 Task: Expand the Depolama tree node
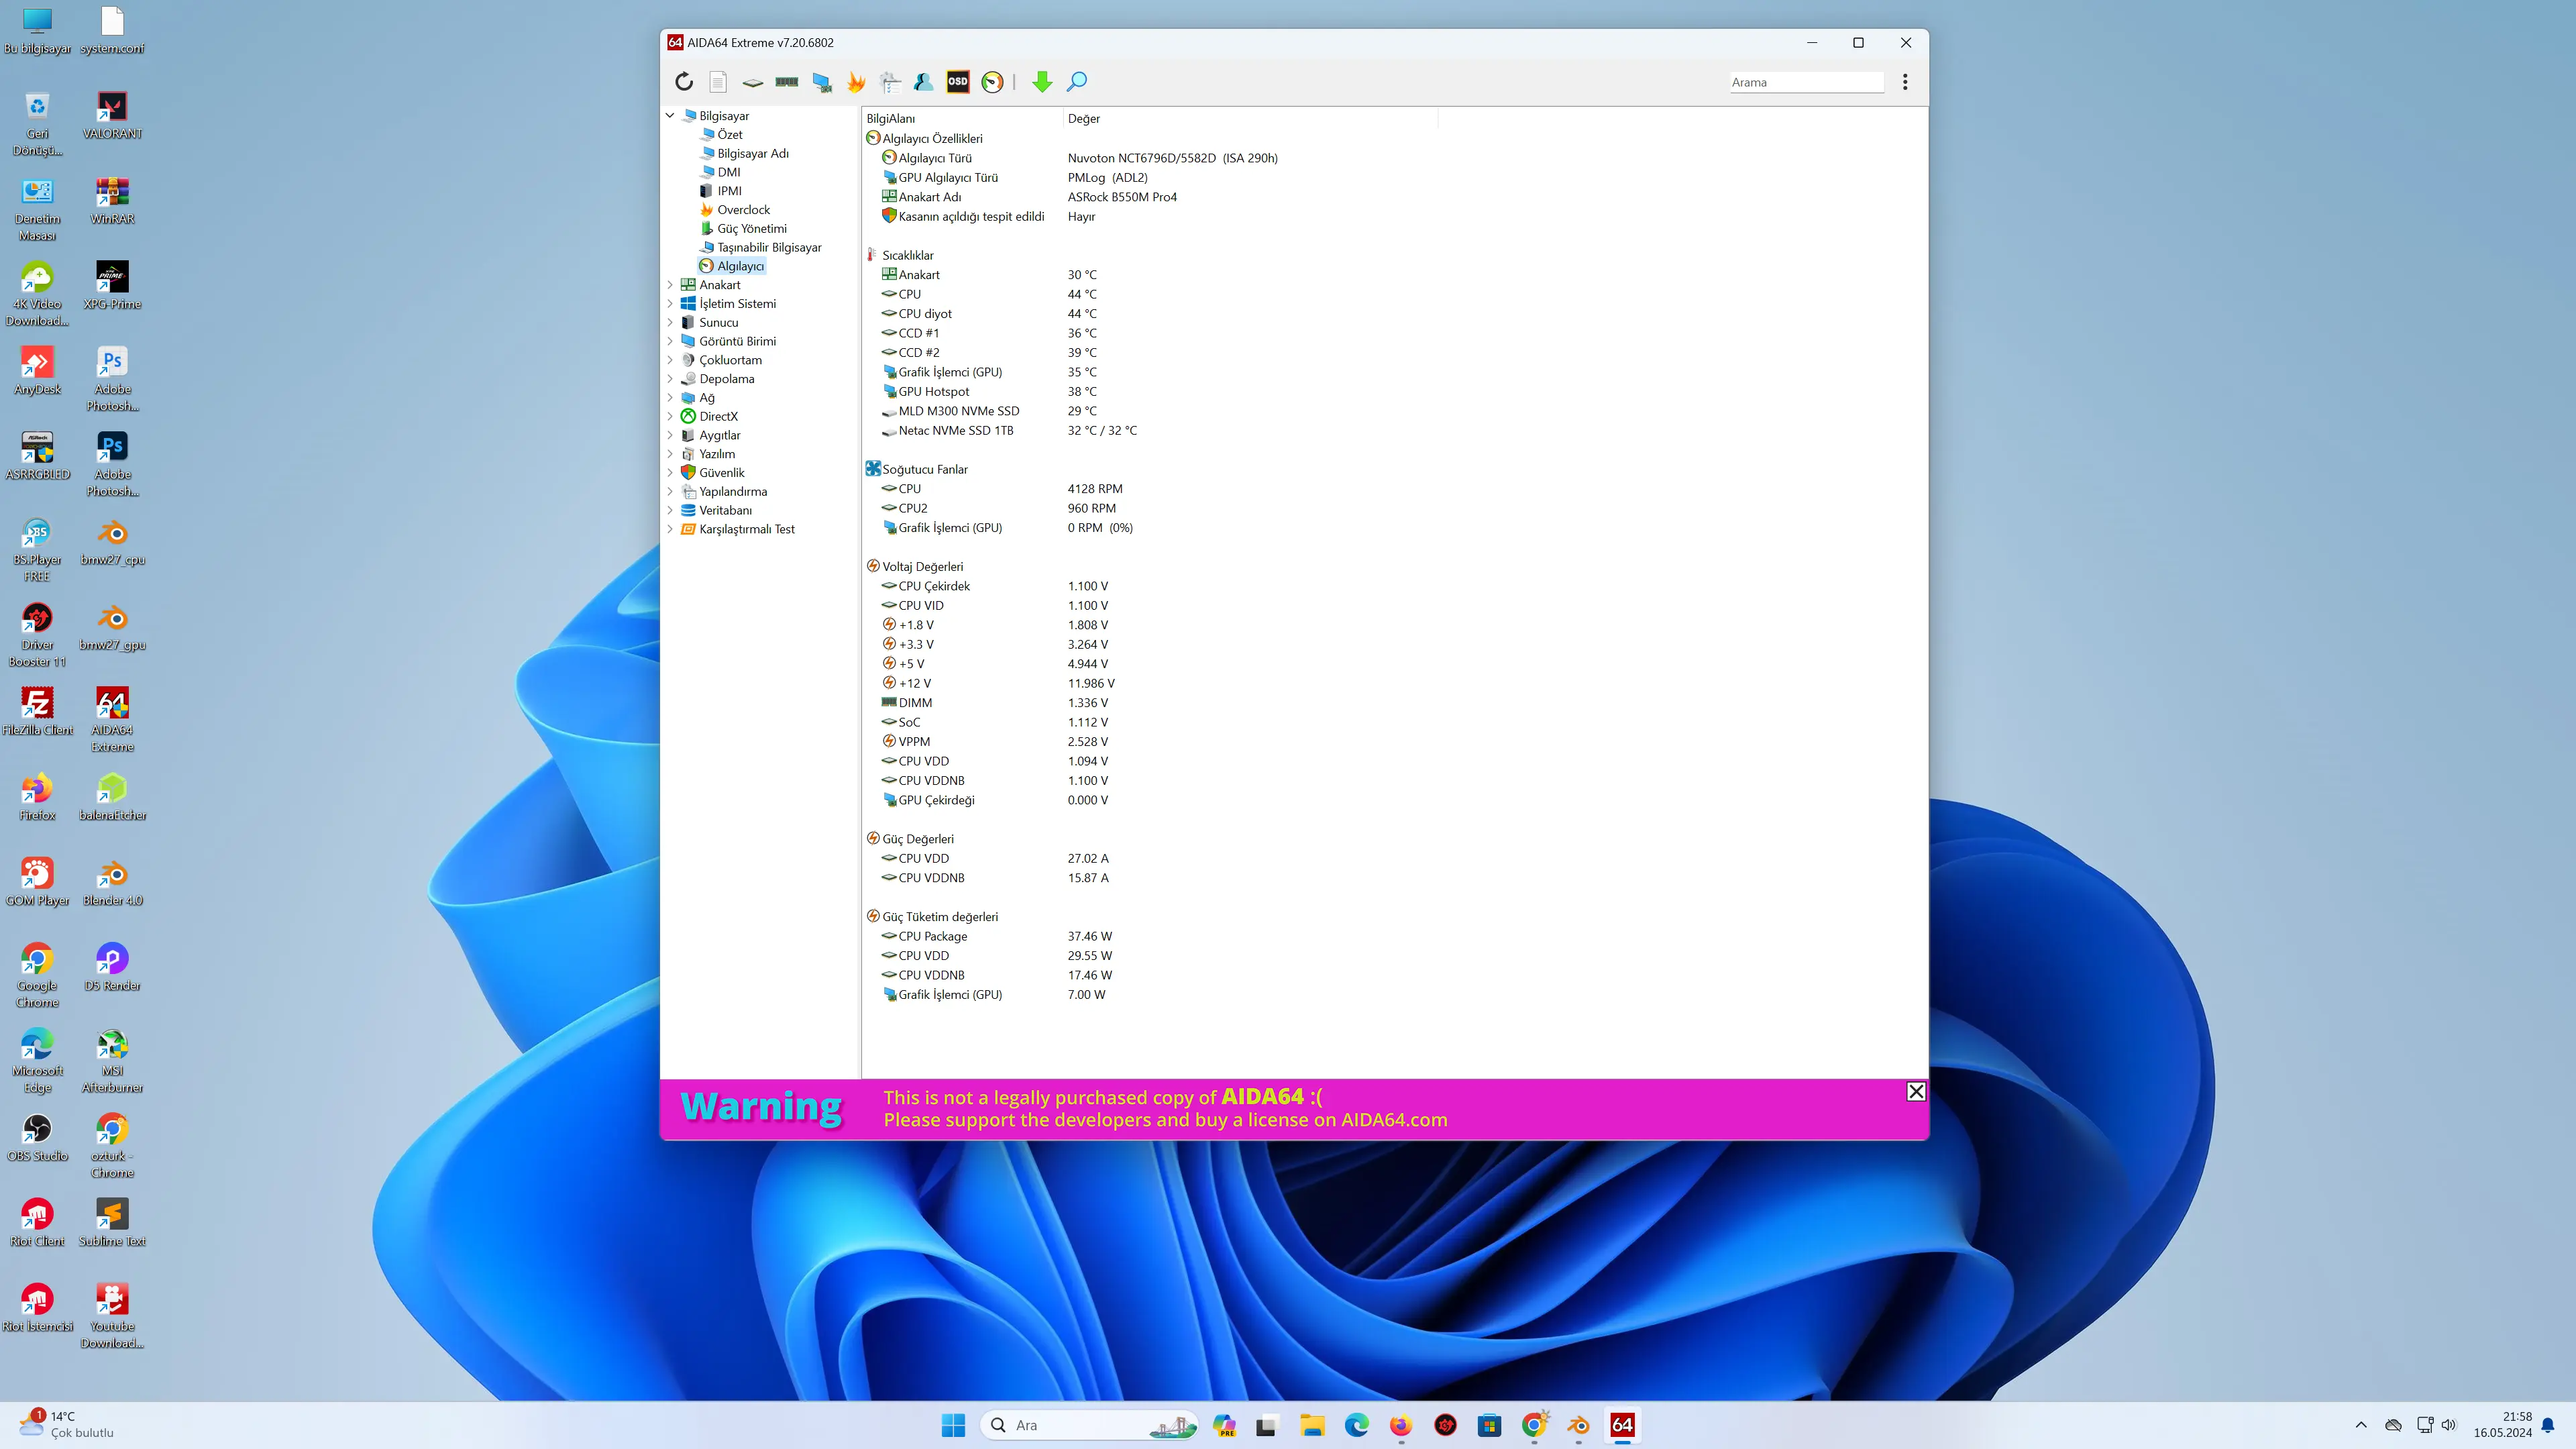tap(670, 379)
